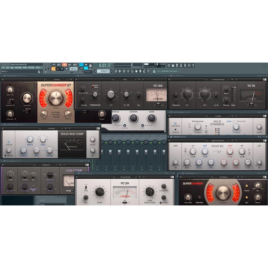Click the orange pause button

[58, 69]
